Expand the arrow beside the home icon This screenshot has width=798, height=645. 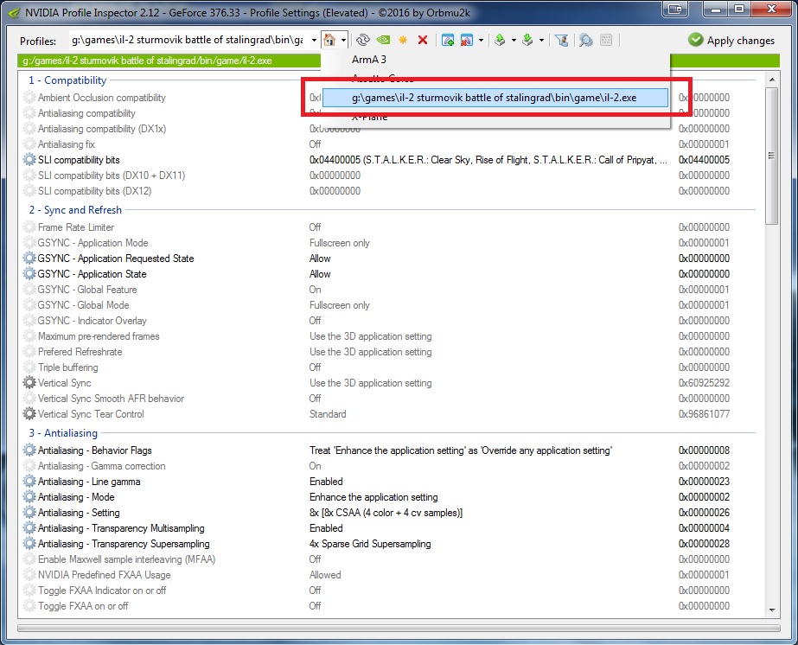click(344, 41)
